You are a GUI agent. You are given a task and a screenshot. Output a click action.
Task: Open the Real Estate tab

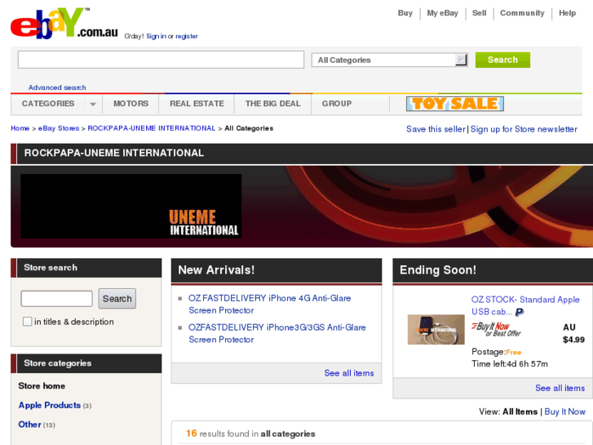tap(197, 104)
